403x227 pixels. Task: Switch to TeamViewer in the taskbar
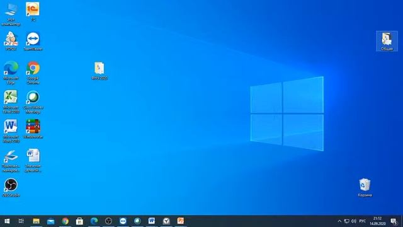pos(123,221)
